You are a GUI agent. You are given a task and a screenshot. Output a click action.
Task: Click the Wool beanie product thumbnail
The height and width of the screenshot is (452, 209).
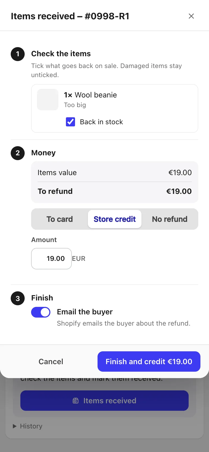tap(48, 100)
